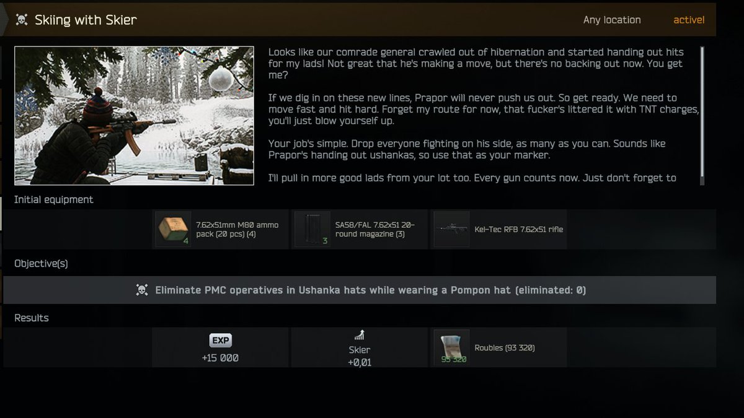Viewport: 744px width, 418px height.
Task: Click the paragraph starting 'Looks like our comrade general'
Action: [x=476, y=63]
